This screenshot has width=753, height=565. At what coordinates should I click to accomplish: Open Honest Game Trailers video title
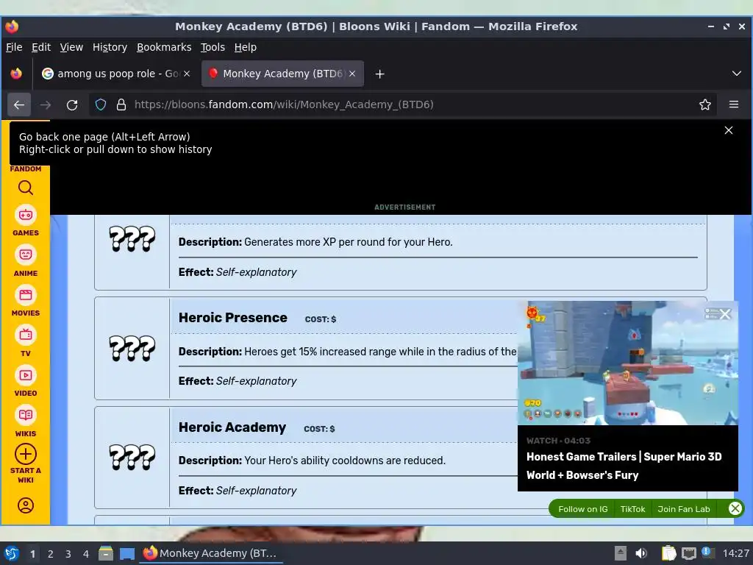click(624, 466)
